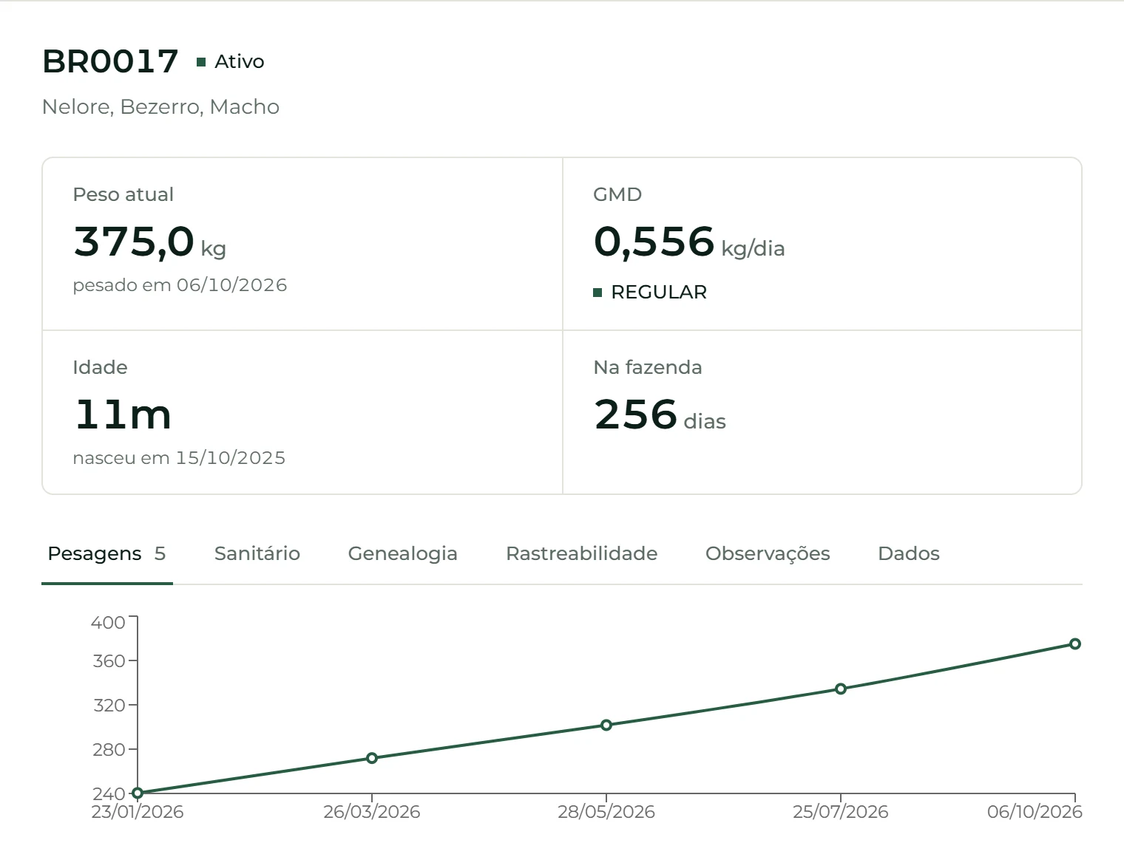Click the Ativo status badge
Image resolution: width=1124 pixels, height=857 pixels.
point(231,61)
